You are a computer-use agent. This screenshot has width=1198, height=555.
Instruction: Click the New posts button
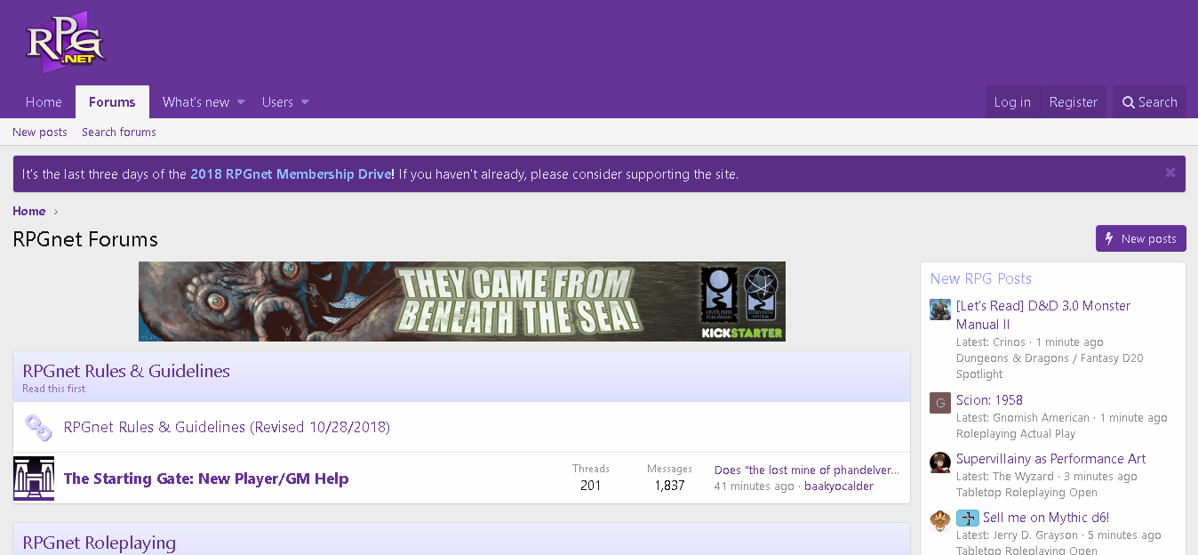[1140, 238]
